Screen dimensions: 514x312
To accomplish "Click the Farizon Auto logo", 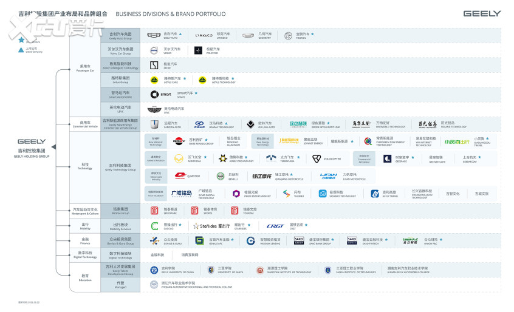I will pos(154,124).
